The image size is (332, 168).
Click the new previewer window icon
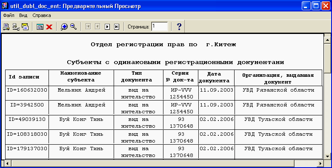point(40,27)
